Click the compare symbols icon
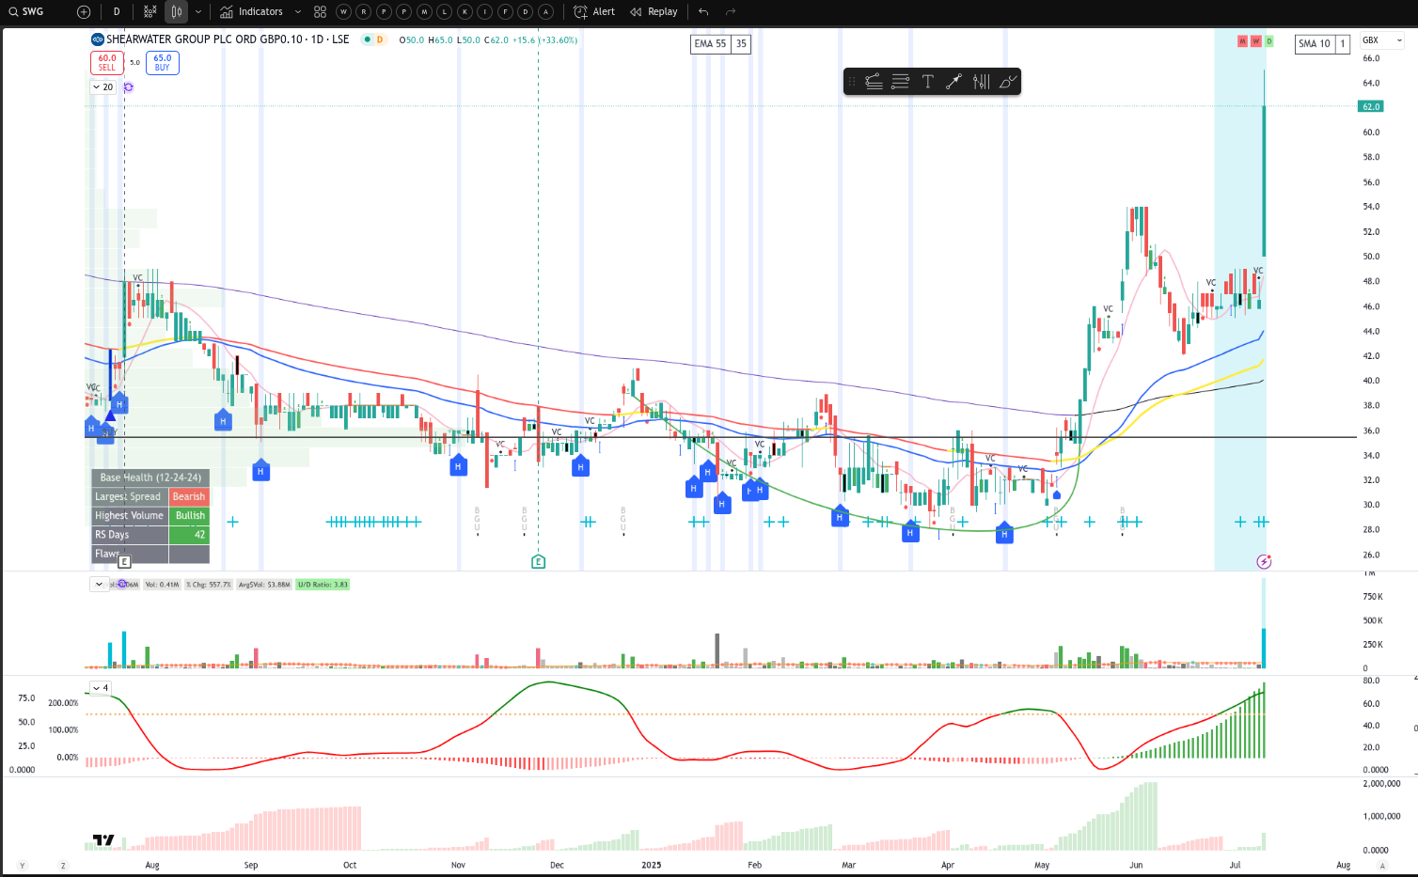This screenshot has width=1418, height=877. click(150, 11)
